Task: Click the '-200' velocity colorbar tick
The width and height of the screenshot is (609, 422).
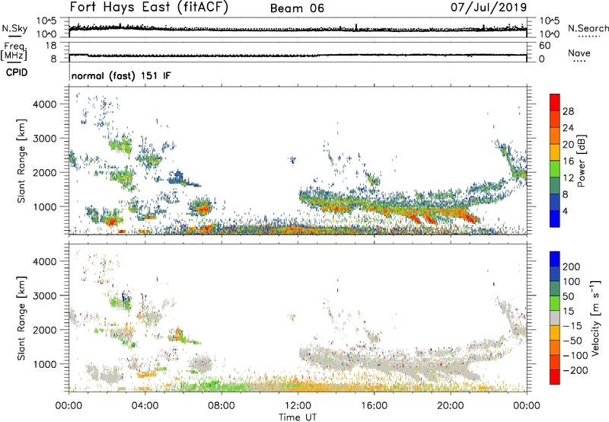Action: [x=576, y=370]
